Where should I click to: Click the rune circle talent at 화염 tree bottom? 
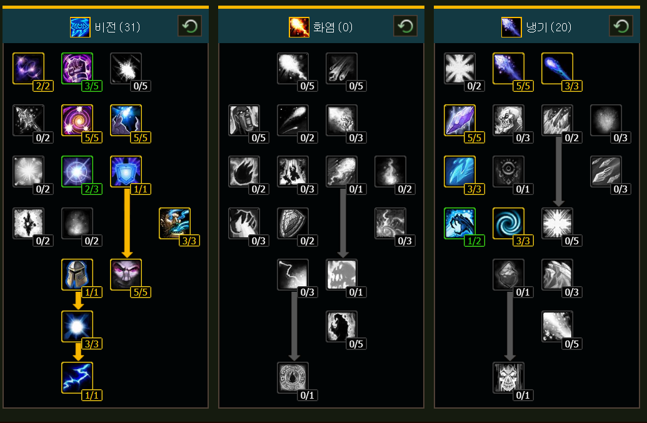pyautogui.click(x=293, y=377)
